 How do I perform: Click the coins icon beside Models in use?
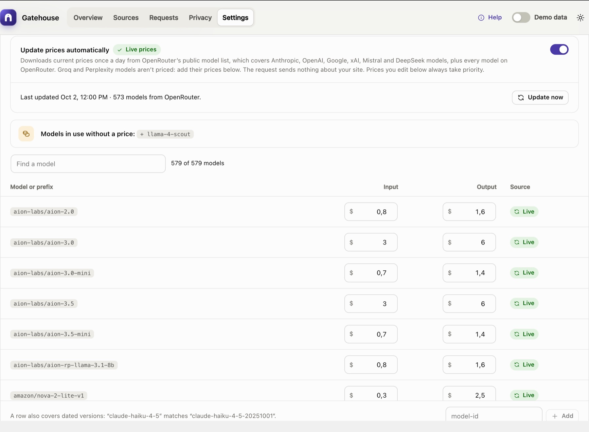[x=26, y=134]
